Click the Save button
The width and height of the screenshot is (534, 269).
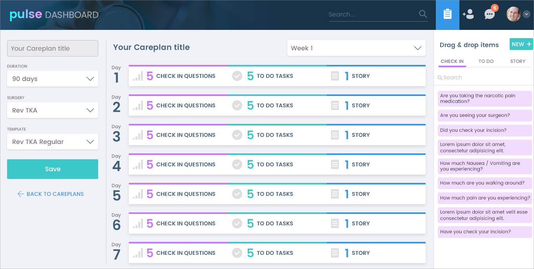53,169
